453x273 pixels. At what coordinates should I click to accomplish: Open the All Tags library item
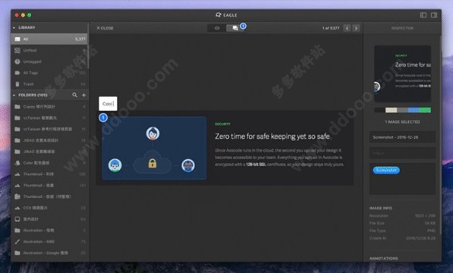point(49,73)
